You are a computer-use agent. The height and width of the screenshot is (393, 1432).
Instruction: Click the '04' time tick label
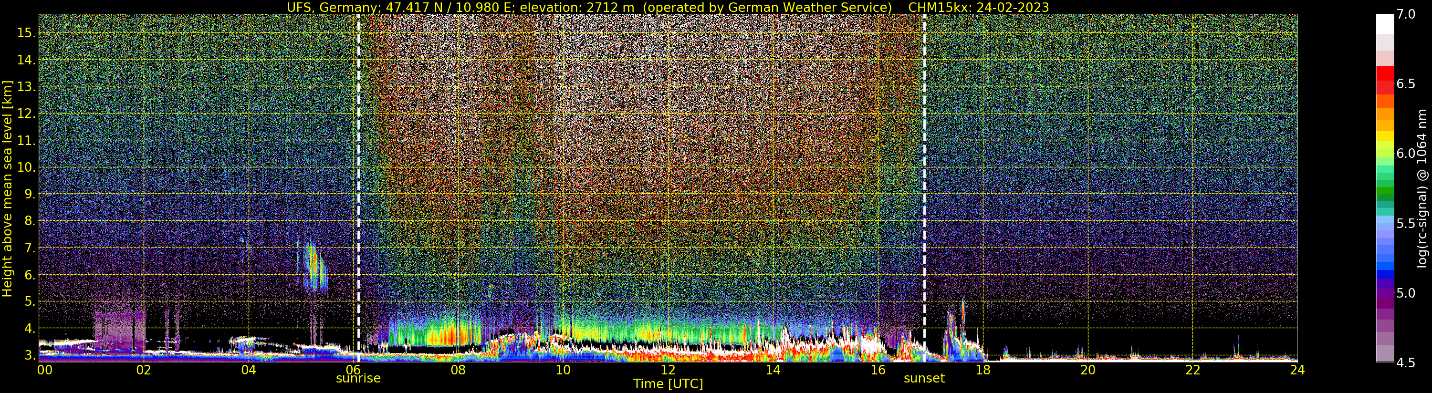pos(249,369)
